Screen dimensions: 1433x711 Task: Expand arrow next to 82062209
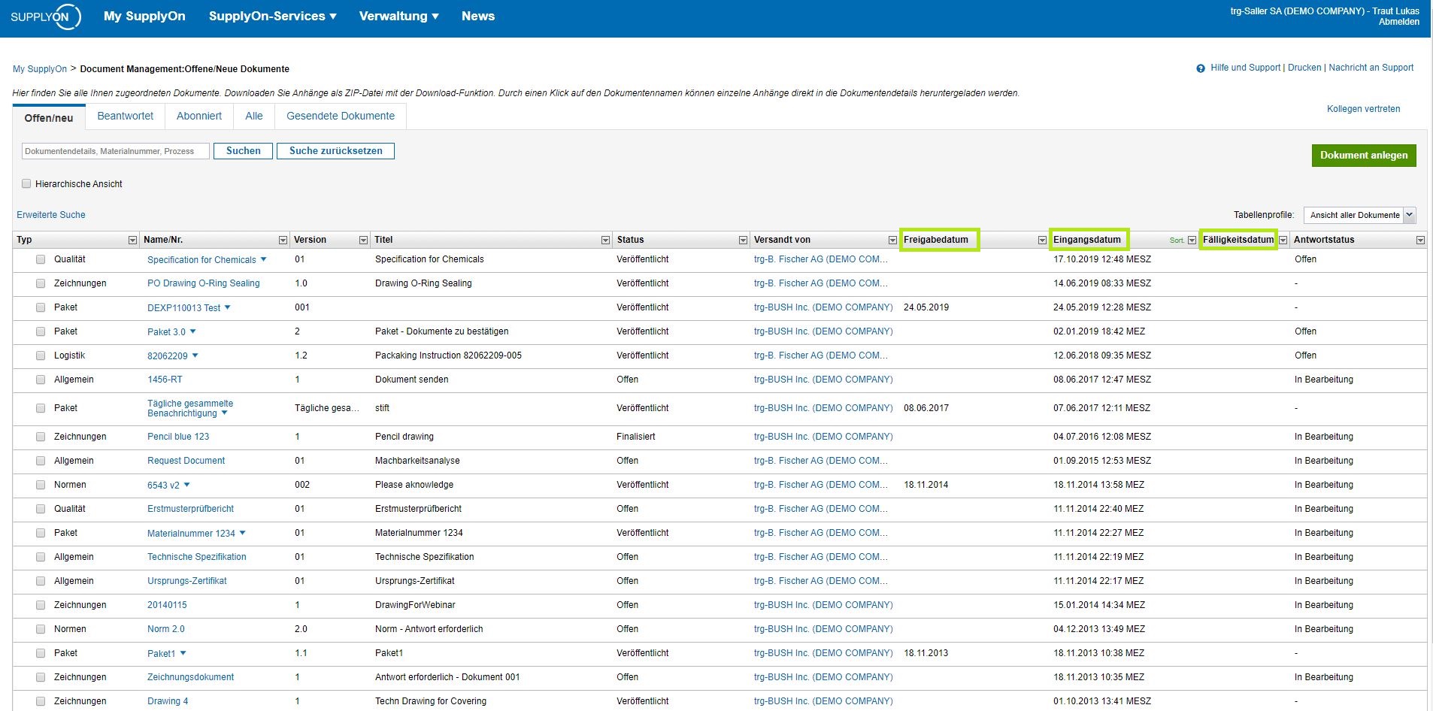195,355
